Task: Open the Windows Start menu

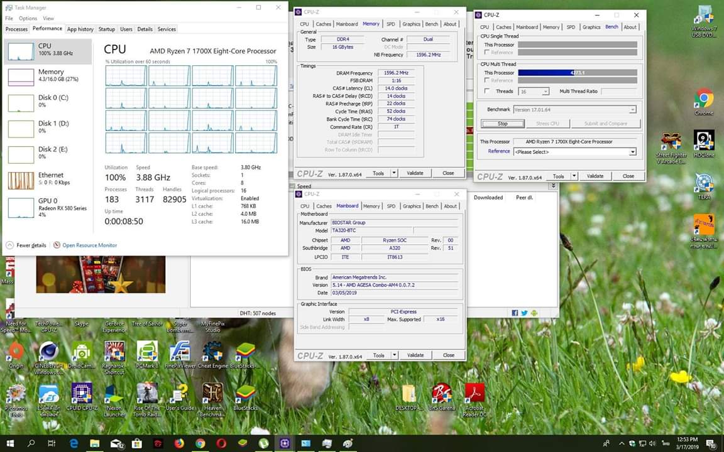Action: click(x=10, y=443)
